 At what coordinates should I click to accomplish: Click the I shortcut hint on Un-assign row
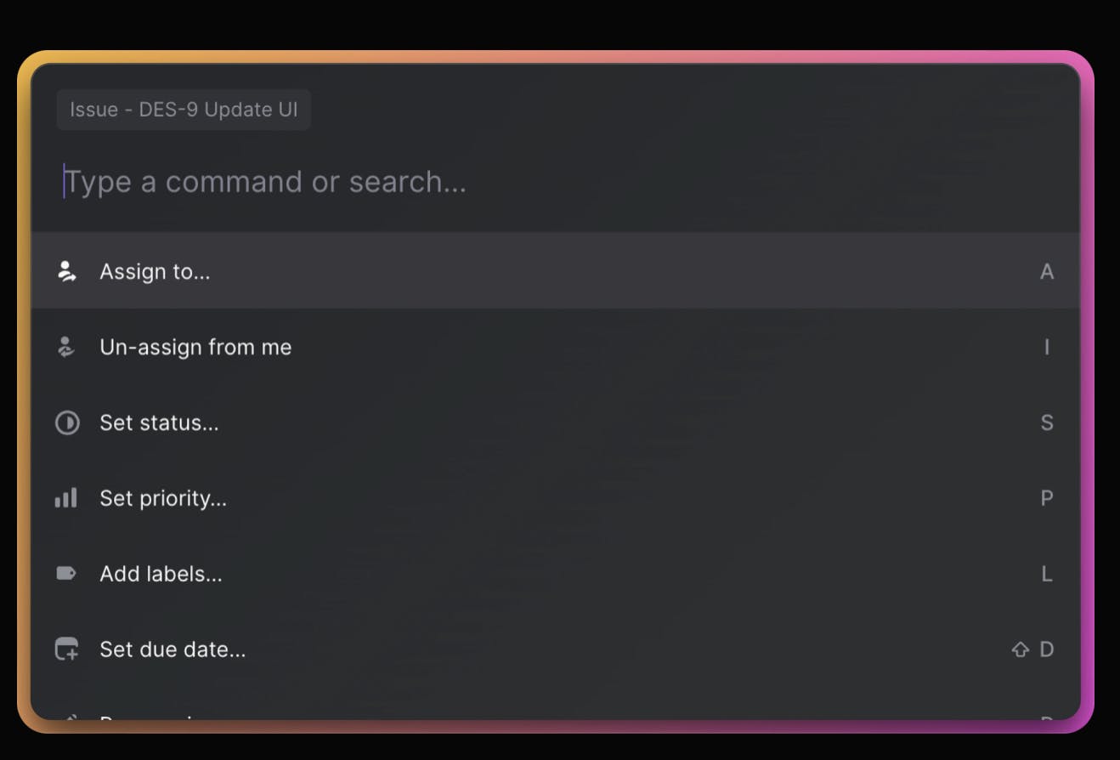1047,347
